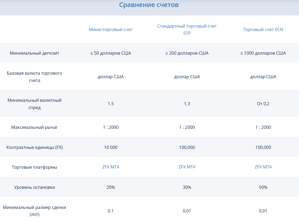This screenshot has width=299, height=218.
Task: Click the Базовая валюта торгового счета label
Action: click(x=34, y=77)
